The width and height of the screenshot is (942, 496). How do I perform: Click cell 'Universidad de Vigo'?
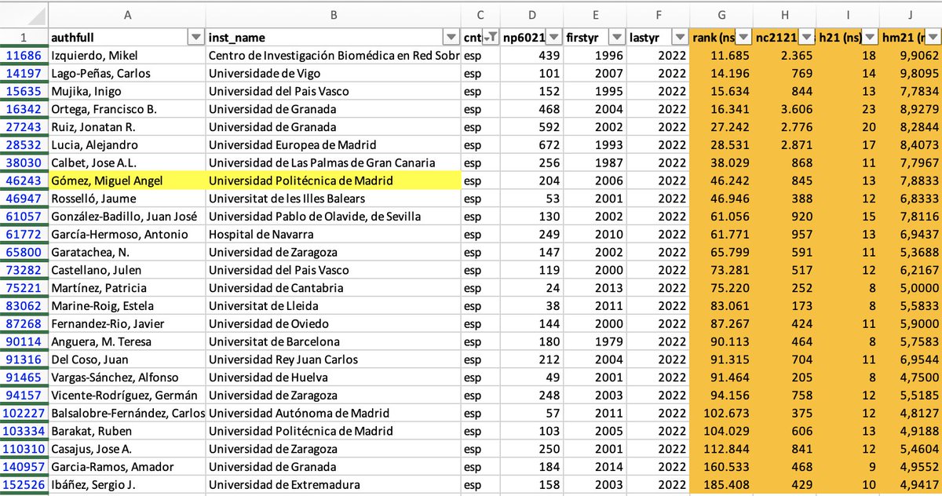[334, 74]
